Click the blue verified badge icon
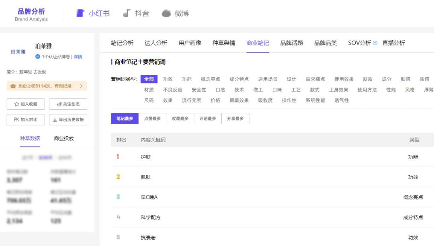 (38, 57)
